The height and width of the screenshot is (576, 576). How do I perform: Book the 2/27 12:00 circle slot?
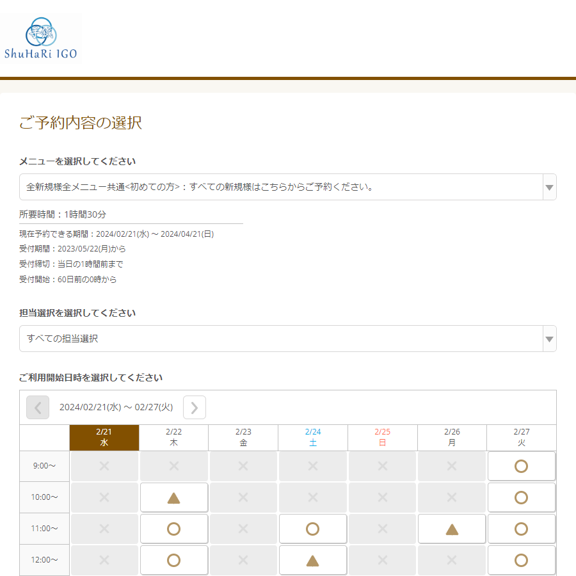(x=521, y=560)
